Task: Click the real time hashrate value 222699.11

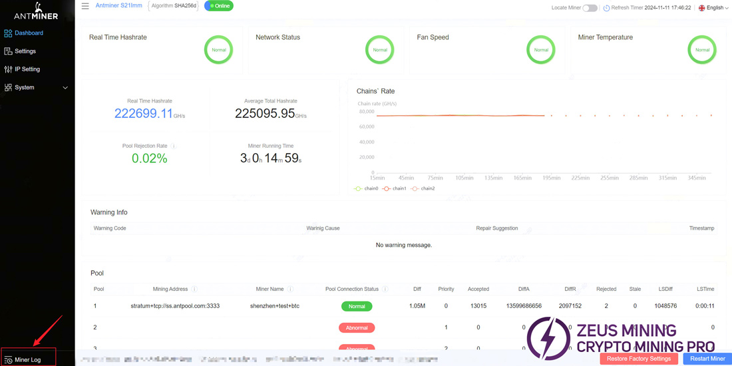Action: tap(144, 113)
